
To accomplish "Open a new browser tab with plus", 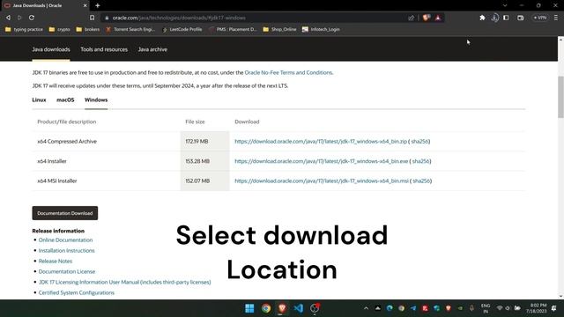I will [x=98, y=5].
